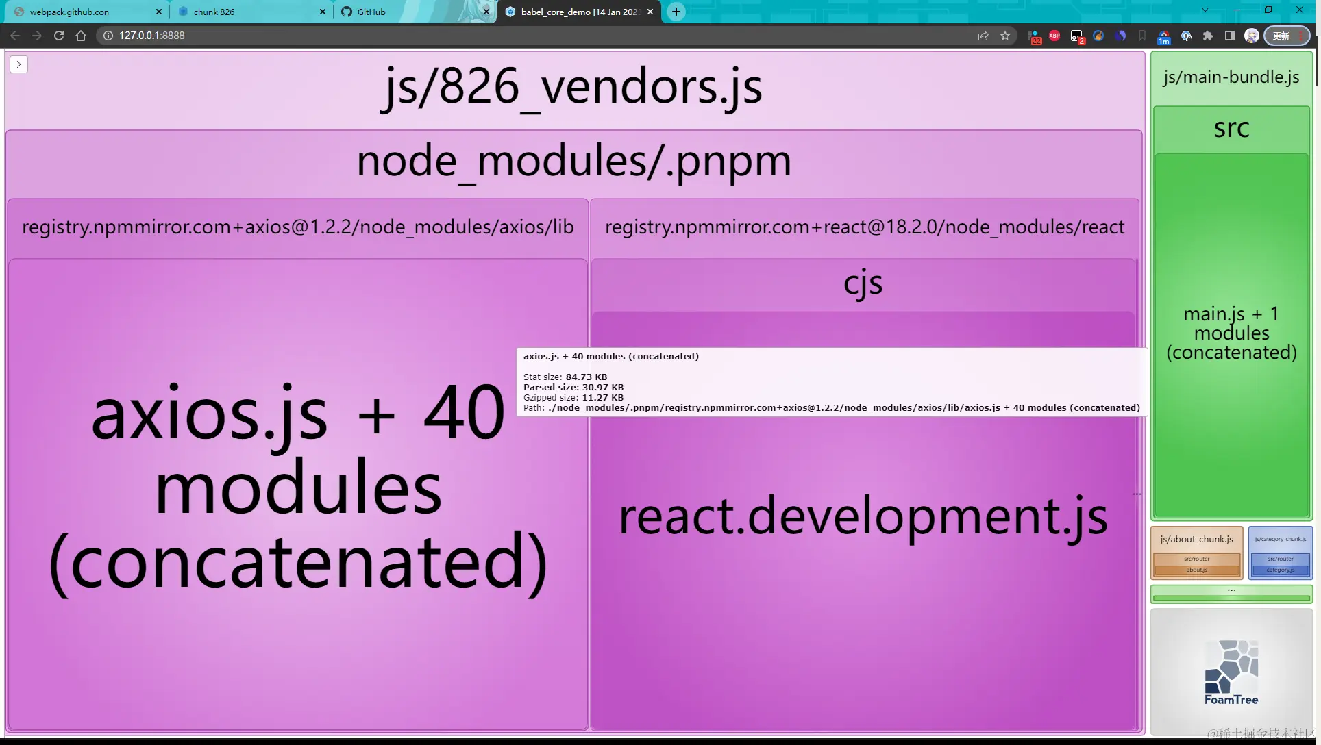Select the js/about_chunk.js chunk block

pos(1196,539)
